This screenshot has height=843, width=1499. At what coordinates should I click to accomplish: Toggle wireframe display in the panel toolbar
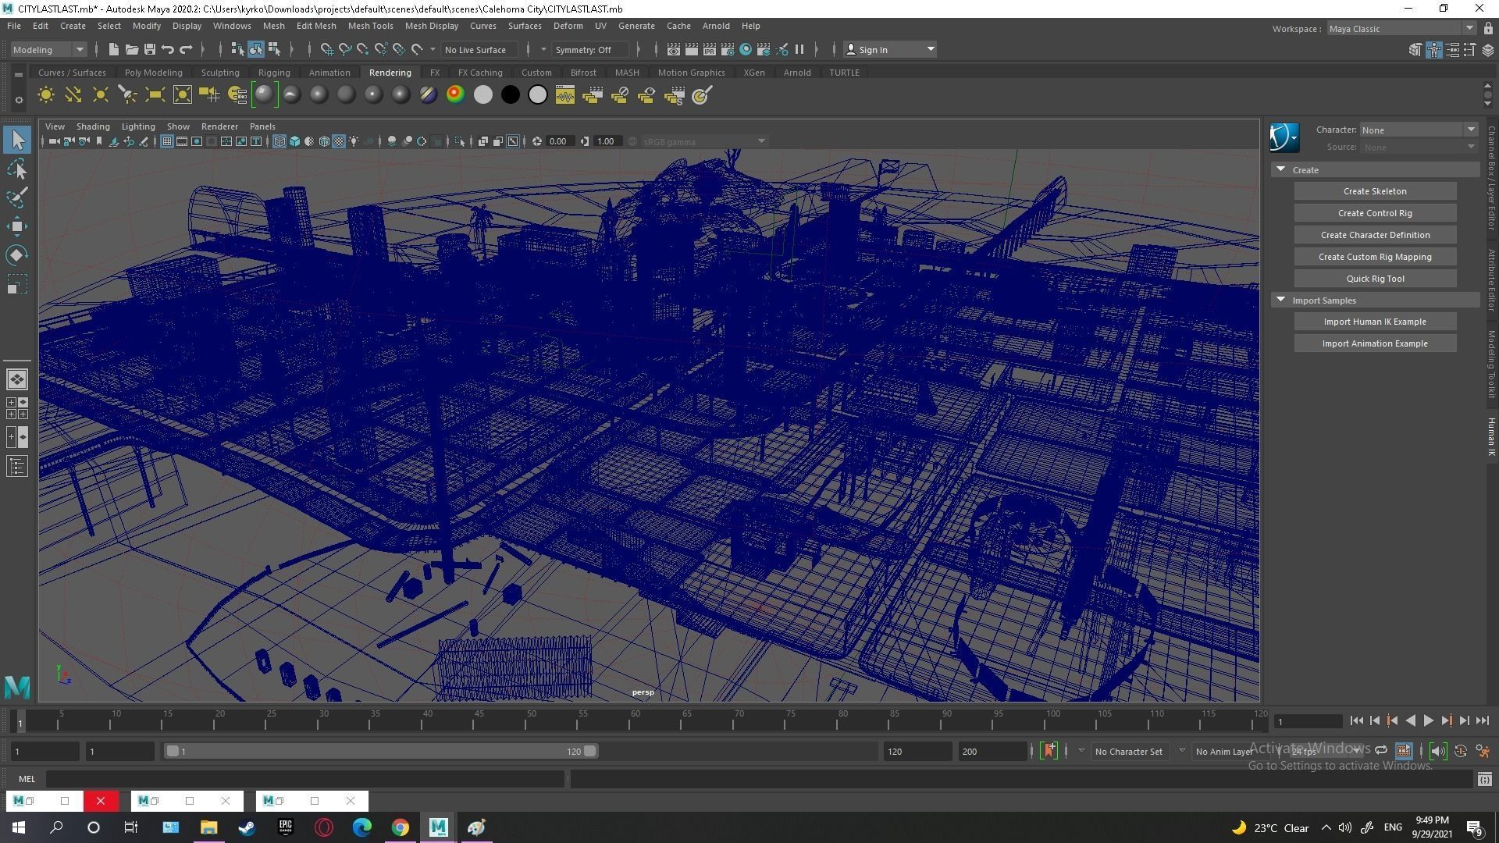pyautogui.click(x=280, y=141)
